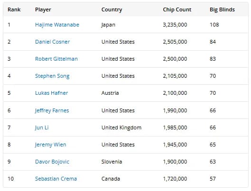Screen dimensions: 251x191
Task: Select Davor Bojovic player link
Action: pos(52,162)
